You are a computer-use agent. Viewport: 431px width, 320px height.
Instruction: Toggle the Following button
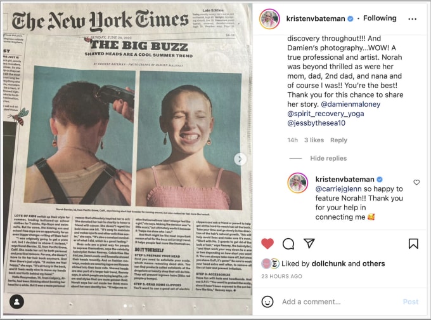(380, 18)
